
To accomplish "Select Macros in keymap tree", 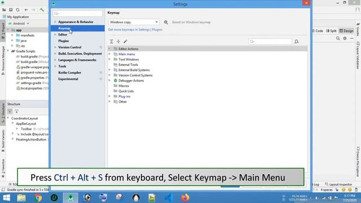I will pyautogui.click(x=124, y=86).
